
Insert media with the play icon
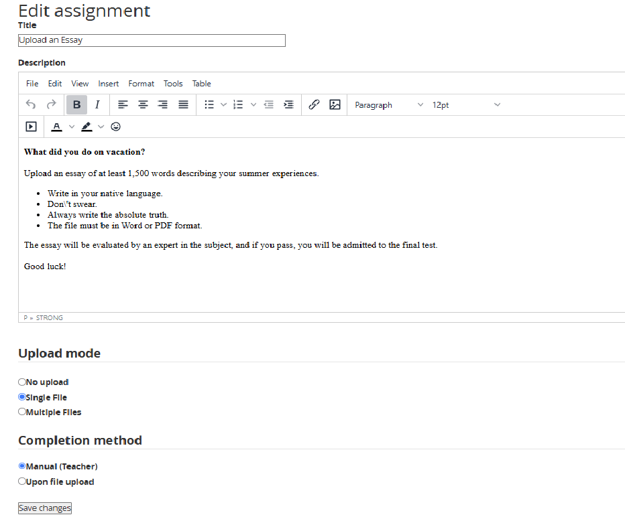[31, 127]
